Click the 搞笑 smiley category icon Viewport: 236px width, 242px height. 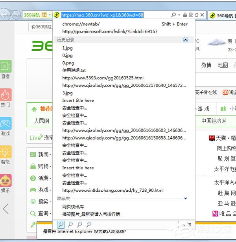(x=33, y=202)
